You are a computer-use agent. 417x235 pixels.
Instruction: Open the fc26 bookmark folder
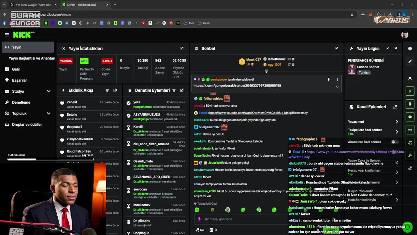(x=189, y=23)
